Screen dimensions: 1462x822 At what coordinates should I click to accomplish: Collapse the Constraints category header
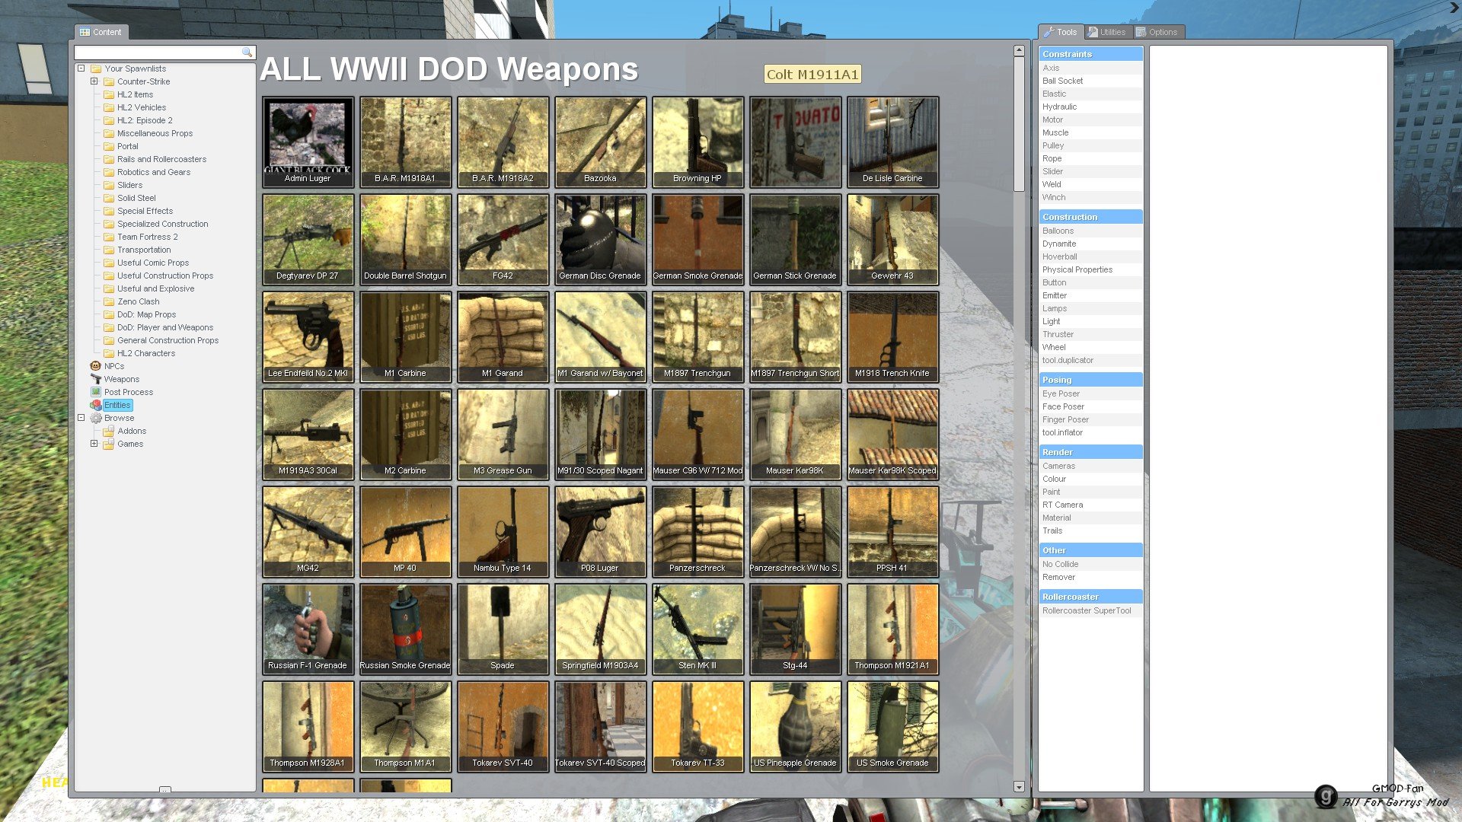coord(1090,54)
